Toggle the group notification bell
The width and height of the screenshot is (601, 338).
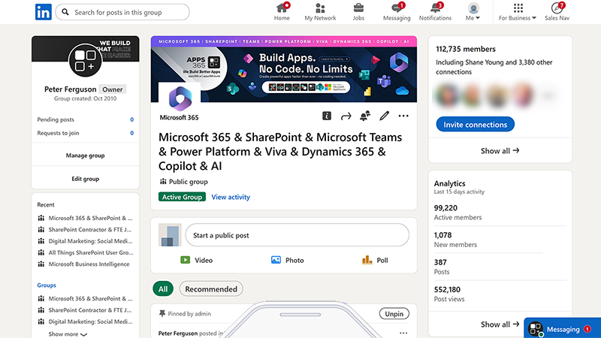point(365,116)
